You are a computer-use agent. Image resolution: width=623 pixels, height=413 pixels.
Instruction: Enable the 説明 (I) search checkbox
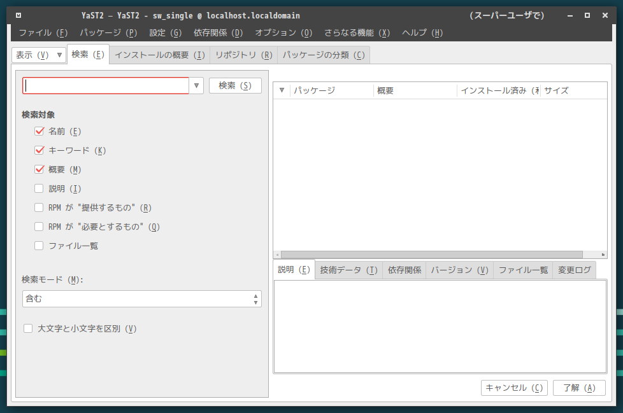click(39, 188)
